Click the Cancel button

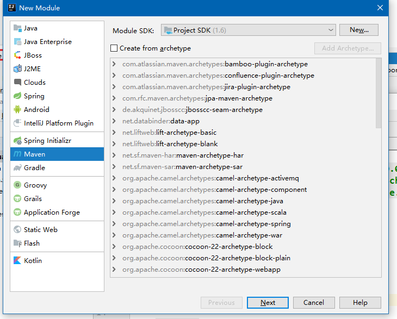point(314,303)
